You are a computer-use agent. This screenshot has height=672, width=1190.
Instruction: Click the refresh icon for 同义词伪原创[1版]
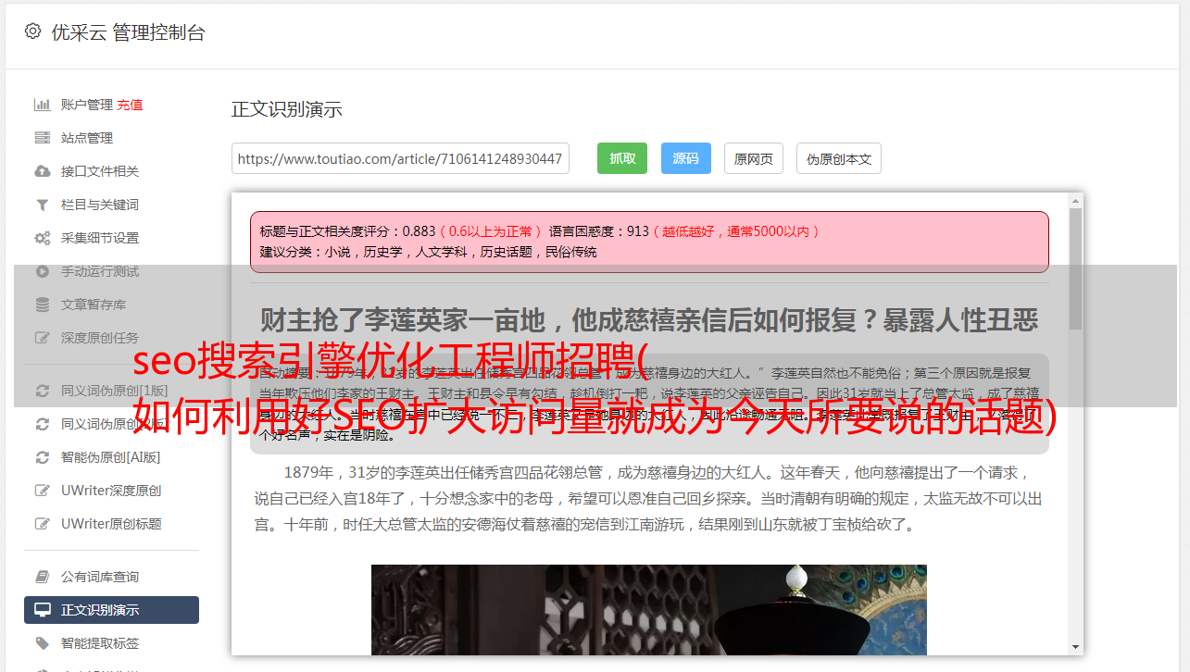point(43,391)
